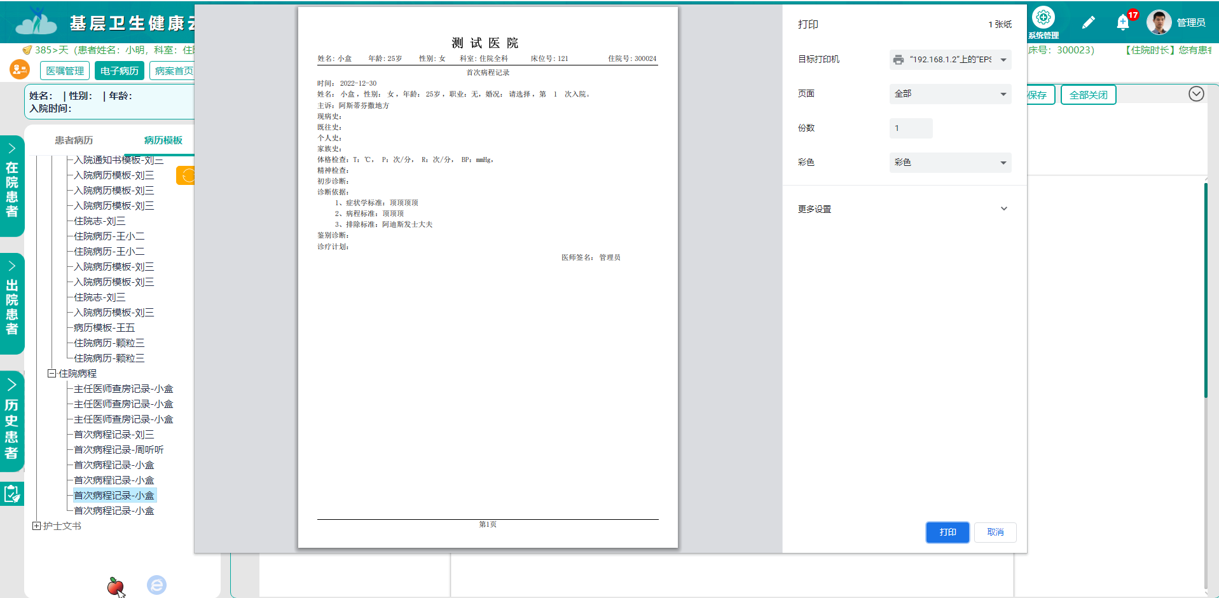The height and width of the screenshot is (598, 1219).
Task: Click the 打印 button to print
Action: 947,532
